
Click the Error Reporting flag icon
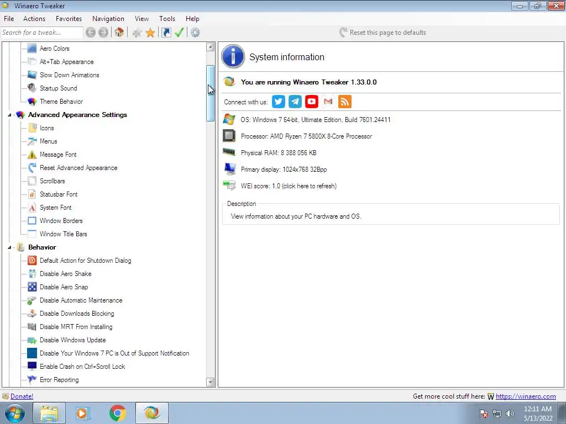(x=32, y=380)
